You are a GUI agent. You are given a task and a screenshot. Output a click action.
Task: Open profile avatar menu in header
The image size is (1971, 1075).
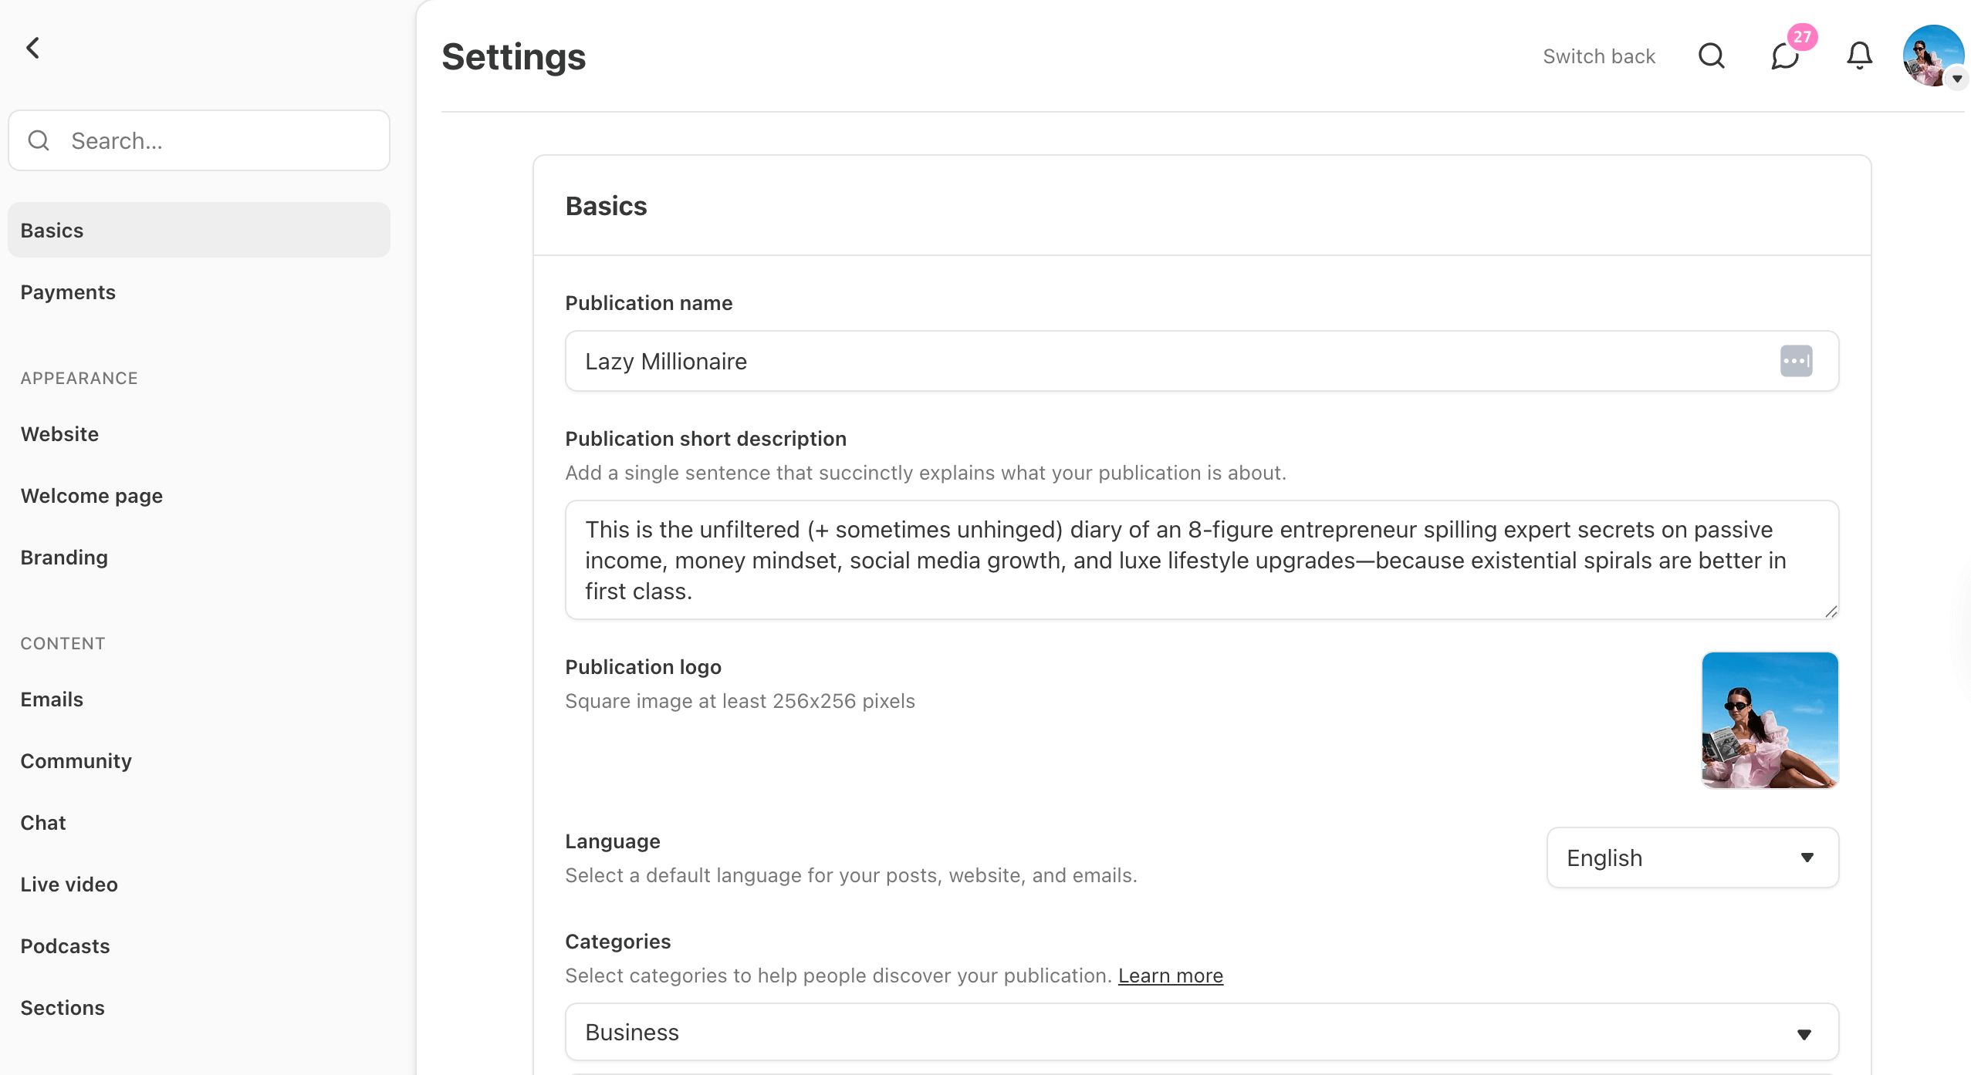[x=1932, y=56]
